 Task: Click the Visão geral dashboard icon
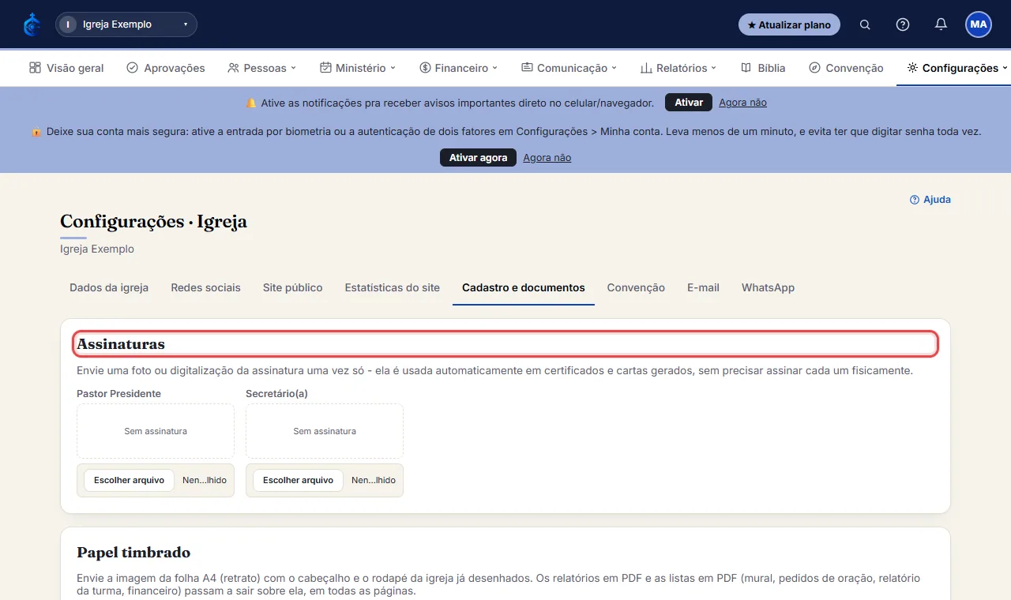(35, 68)
